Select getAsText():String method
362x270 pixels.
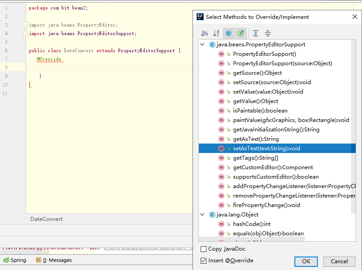click(256, 139)
